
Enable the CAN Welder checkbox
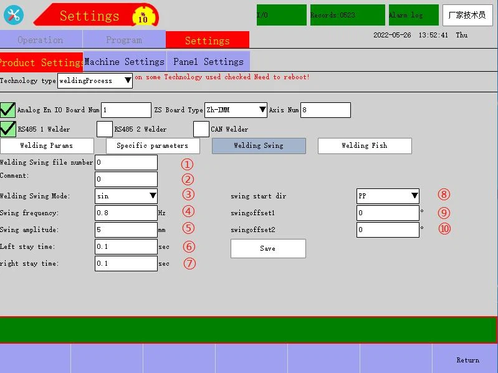tap(201, 129)
